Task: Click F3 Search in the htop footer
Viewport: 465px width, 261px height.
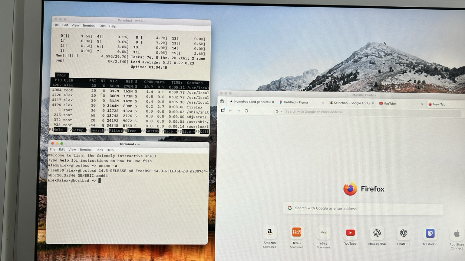Action: 95,130
